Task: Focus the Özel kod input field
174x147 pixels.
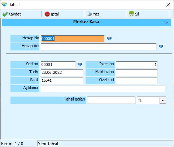Action: point(137,80)
